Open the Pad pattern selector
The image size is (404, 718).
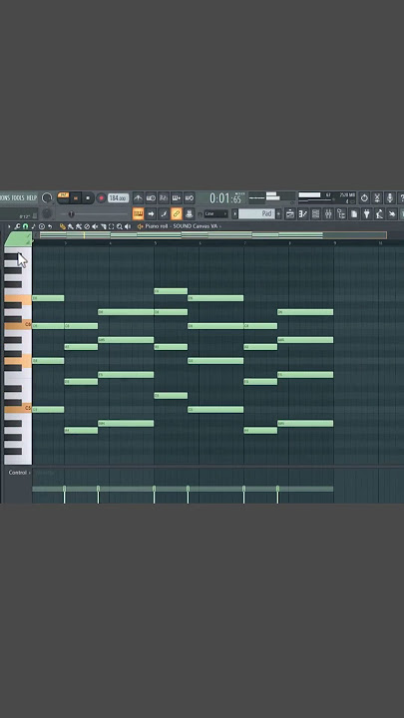click(x=256, y=213)
